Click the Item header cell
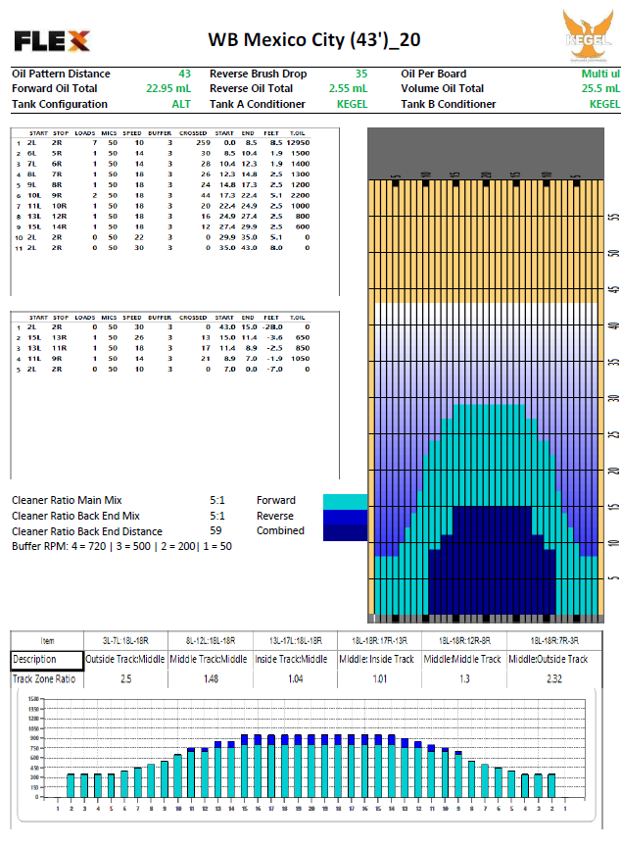 click(47, 641)
